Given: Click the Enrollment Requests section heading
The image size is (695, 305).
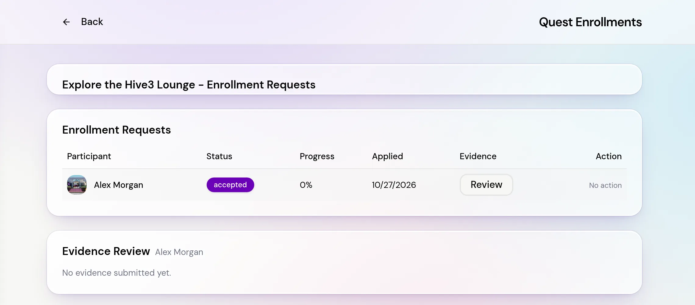Looking at the screenshot, I should point(116,130).
